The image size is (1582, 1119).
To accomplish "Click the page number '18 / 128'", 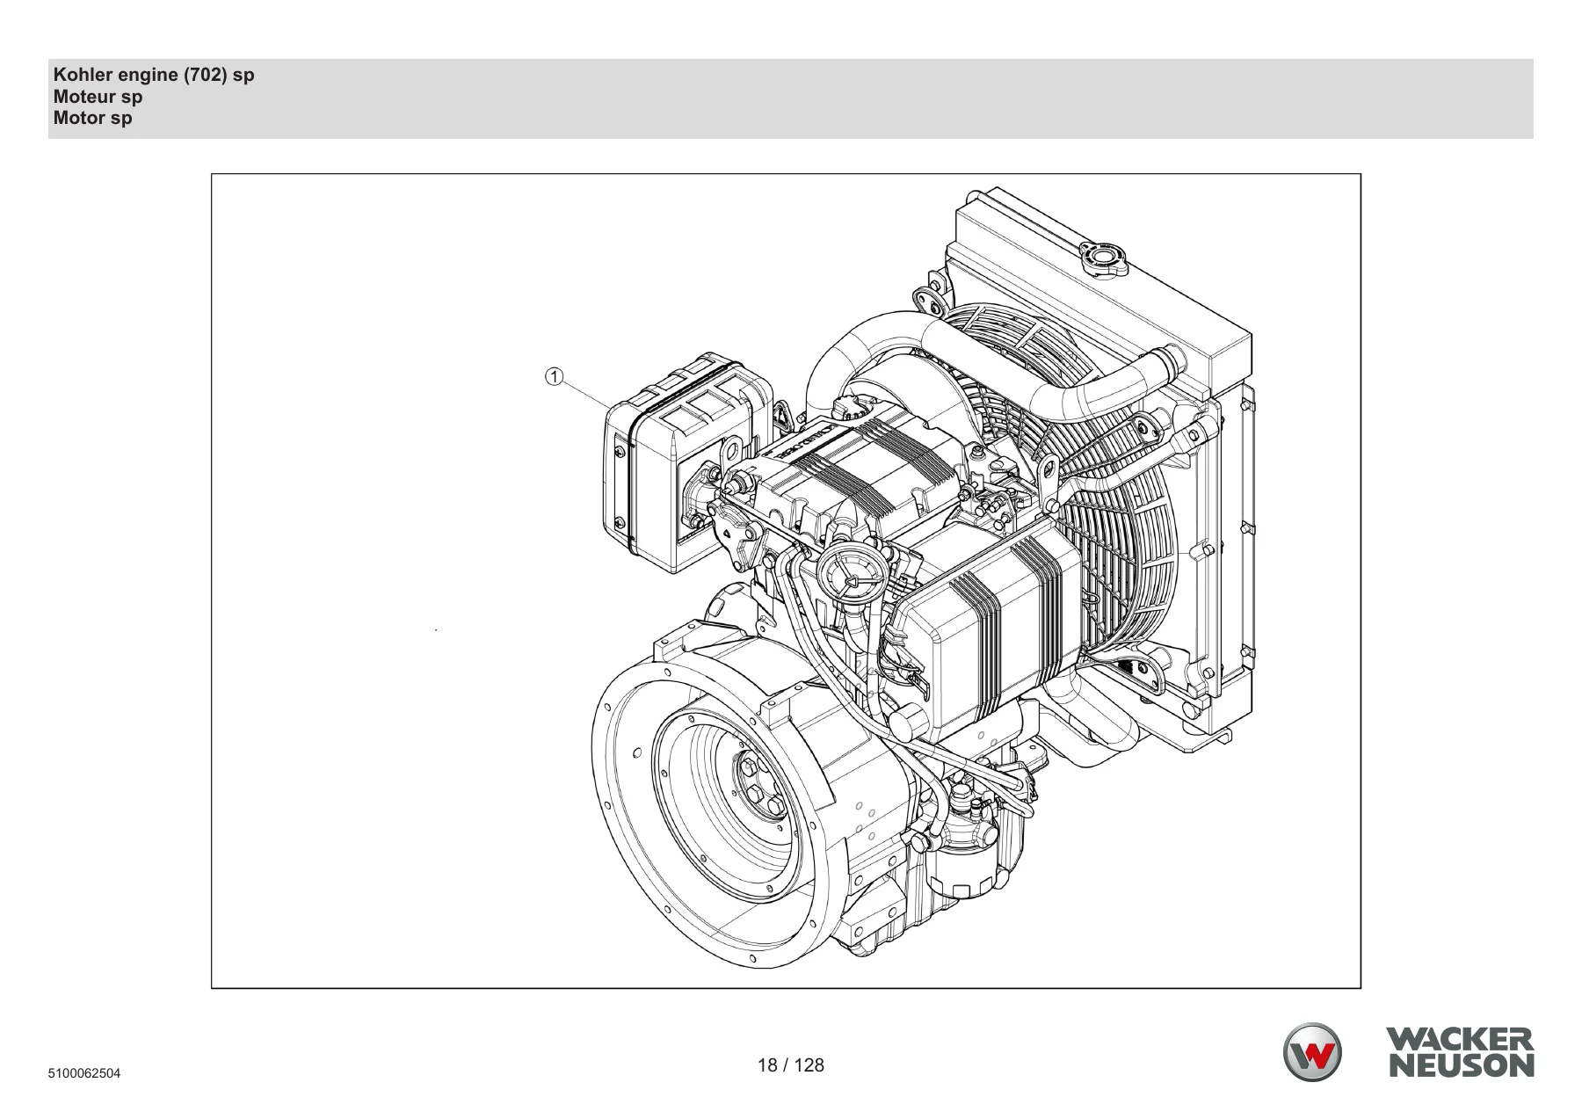I will [791, 1065].
